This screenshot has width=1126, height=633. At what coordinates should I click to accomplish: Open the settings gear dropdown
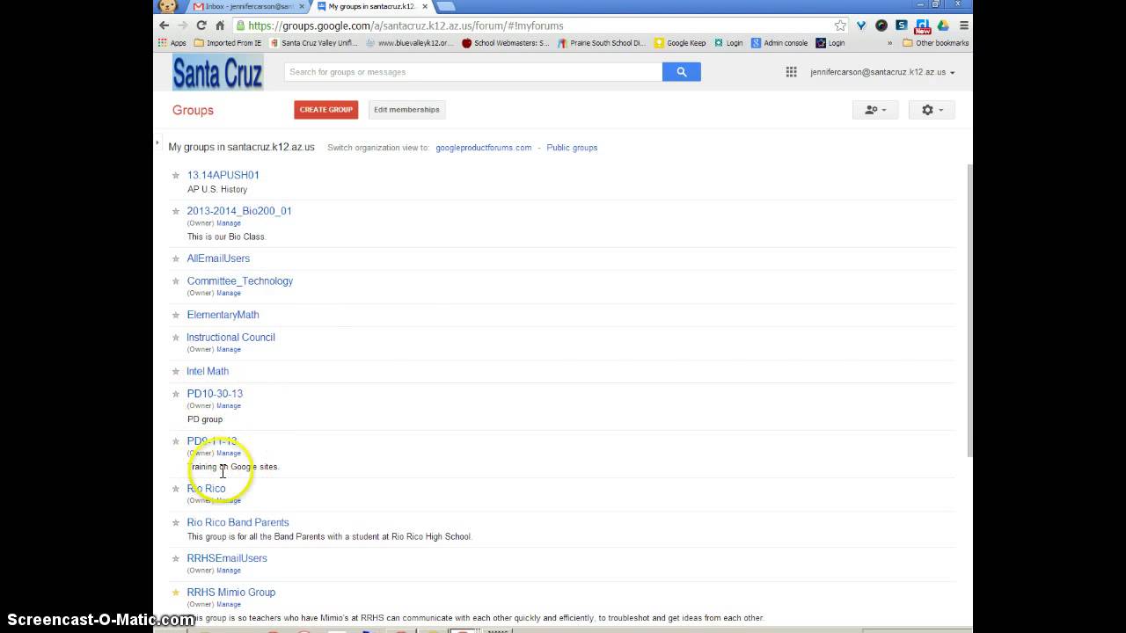[x=932, y=110]
